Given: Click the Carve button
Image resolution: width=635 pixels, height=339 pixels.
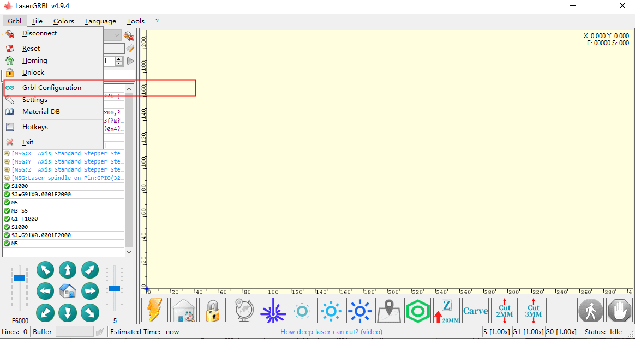Looking at the screenshot, I should click(475, 311).
